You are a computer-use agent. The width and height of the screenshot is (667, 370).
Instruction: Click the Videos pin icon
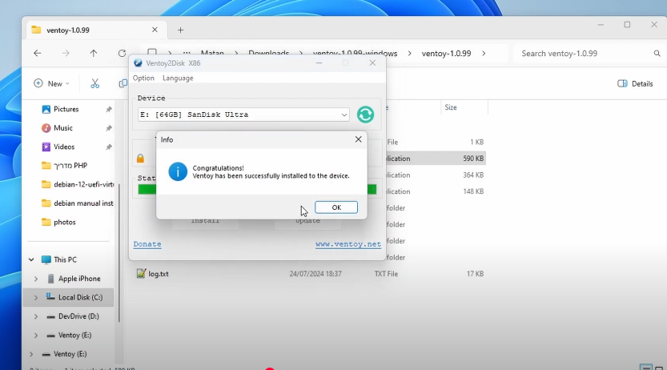coord(109,147)
